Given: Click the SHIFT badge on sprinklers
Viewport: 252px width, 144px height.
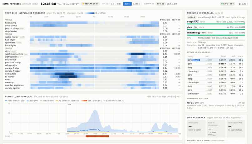Looking at the screenshot, I should (x=19, y=43).
